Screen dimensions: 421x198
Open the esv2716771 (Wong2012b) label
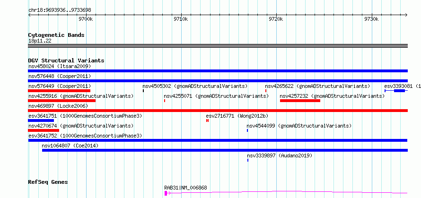(x=237, y=116)
